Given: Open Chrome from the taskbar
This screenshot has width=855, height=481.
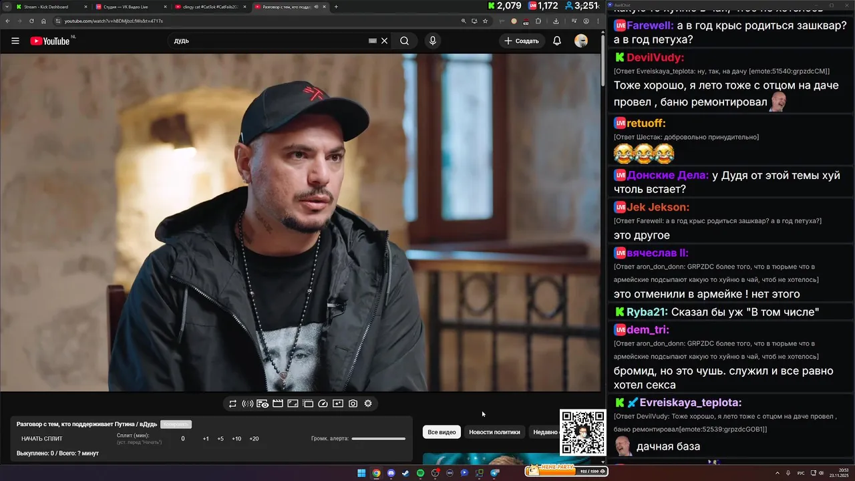Looking at the screenshot, I should pyautogui.click(x=376, y=473).
